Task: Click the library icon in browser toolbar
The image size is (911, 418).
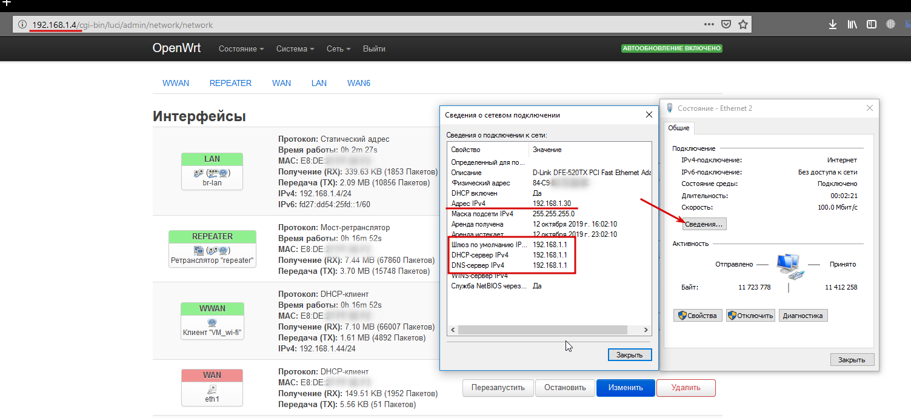Action: [852, 24]
